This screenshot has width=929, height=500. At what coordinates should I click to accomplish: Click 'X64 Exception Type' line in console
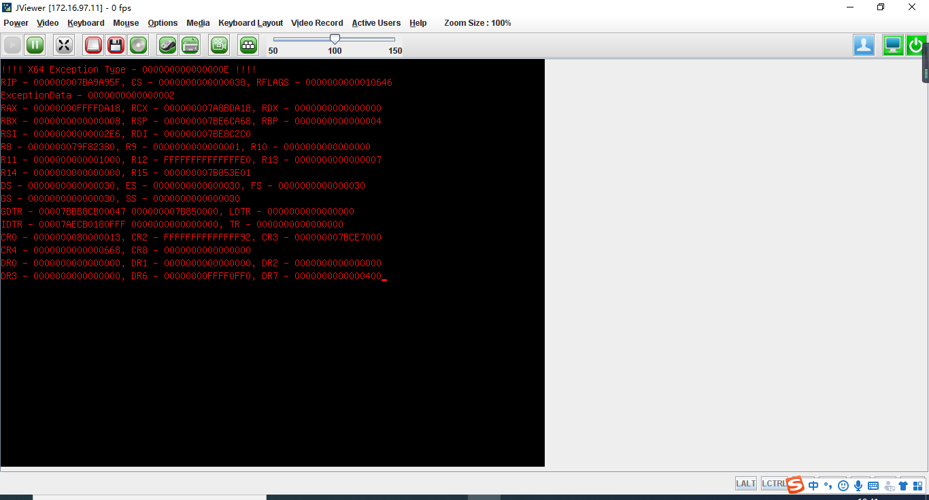pyautogui.click(x=129, y=69)
